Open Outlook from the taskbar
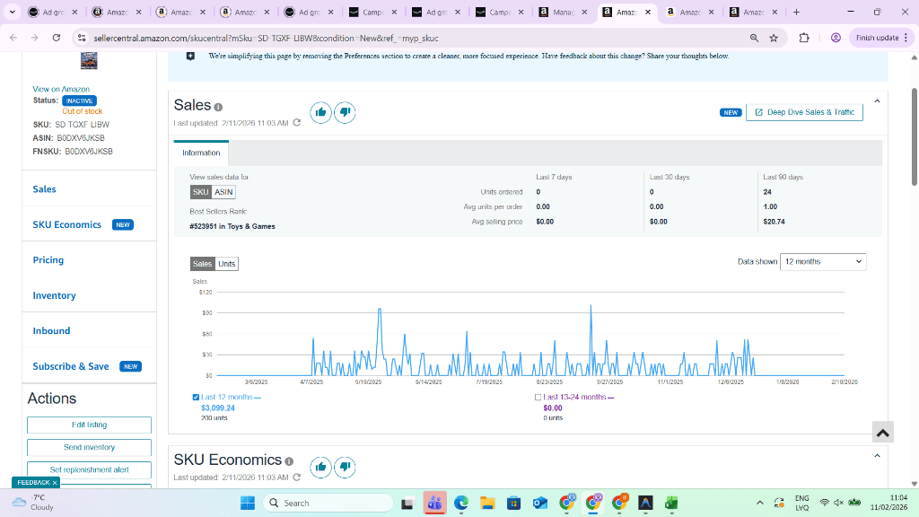919x517 pixels. (x=540, y=503)
